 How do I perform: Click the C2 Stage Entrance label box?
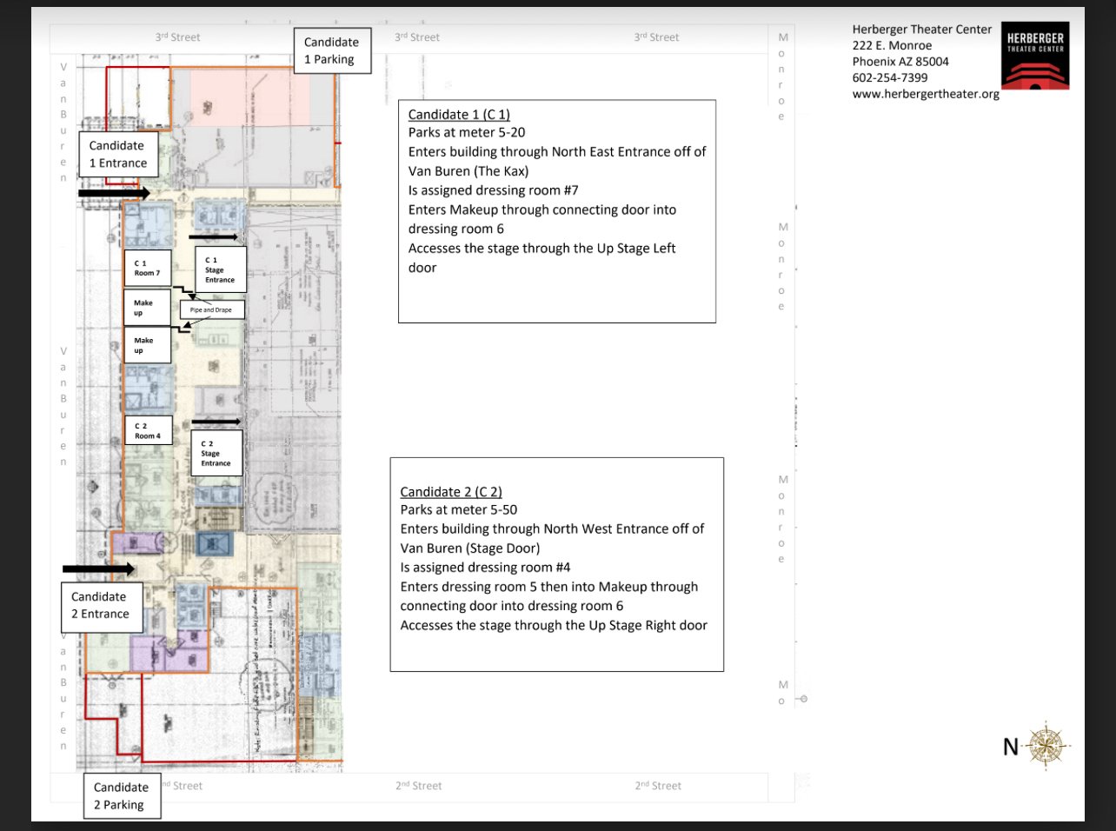click(216, 454)
